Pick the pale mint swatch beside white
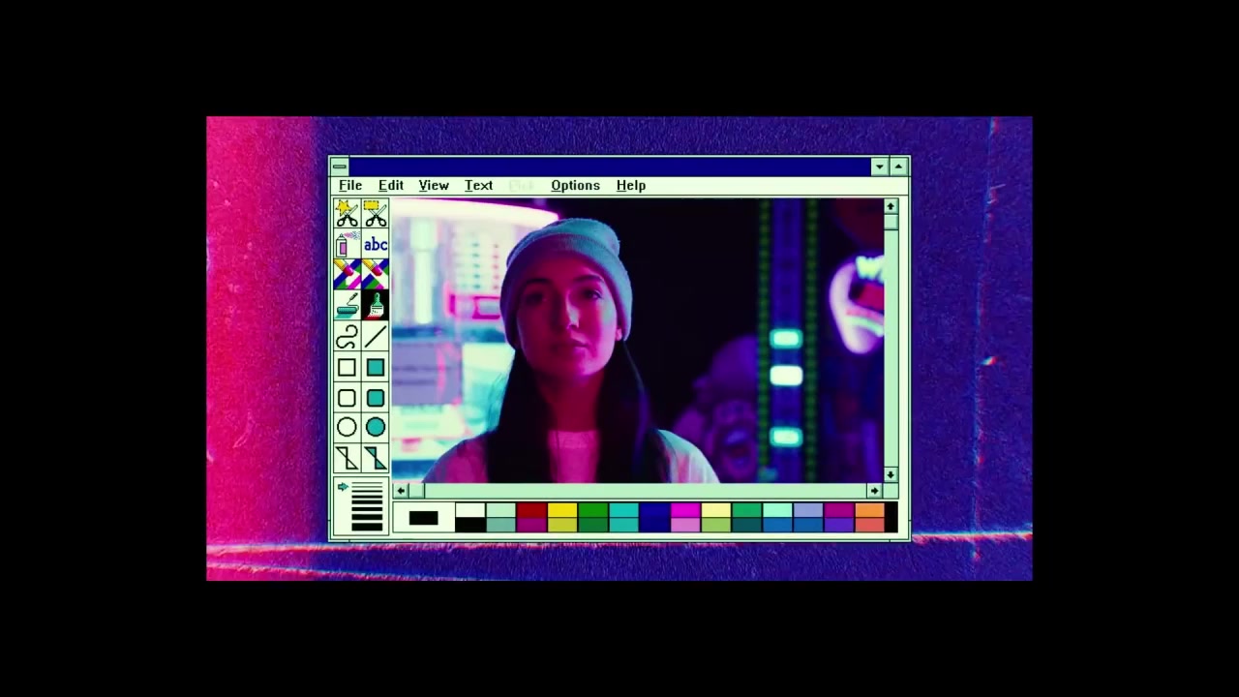Image resolution: width=1239 pixels, height=697 pixels. 500,510
